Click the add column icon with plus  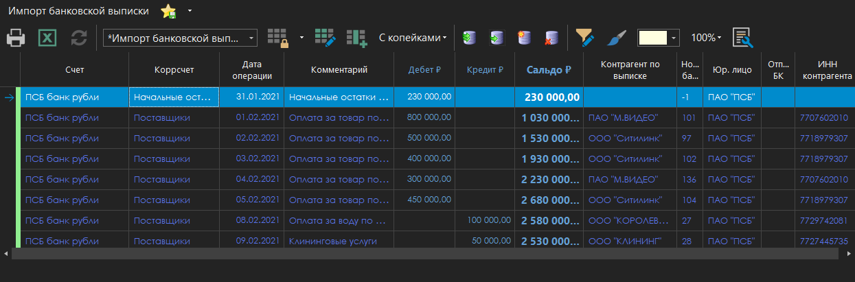(x=356, y=38)
